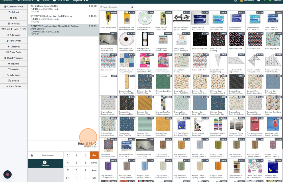Screen dimensions: 283x182
Task: Add Creative Grids Scrap Crazy Templates product
Action: pyautogui.click(x=273, y=64)
